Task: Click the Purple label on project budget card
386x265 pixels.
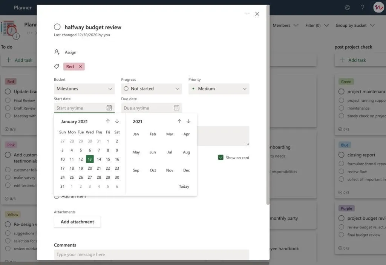Action: coord(346,208)
